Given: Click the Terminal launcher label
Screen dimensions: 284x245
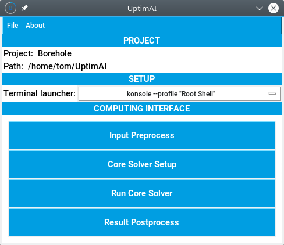Looking at the screenshot, I should pos(40,93).
